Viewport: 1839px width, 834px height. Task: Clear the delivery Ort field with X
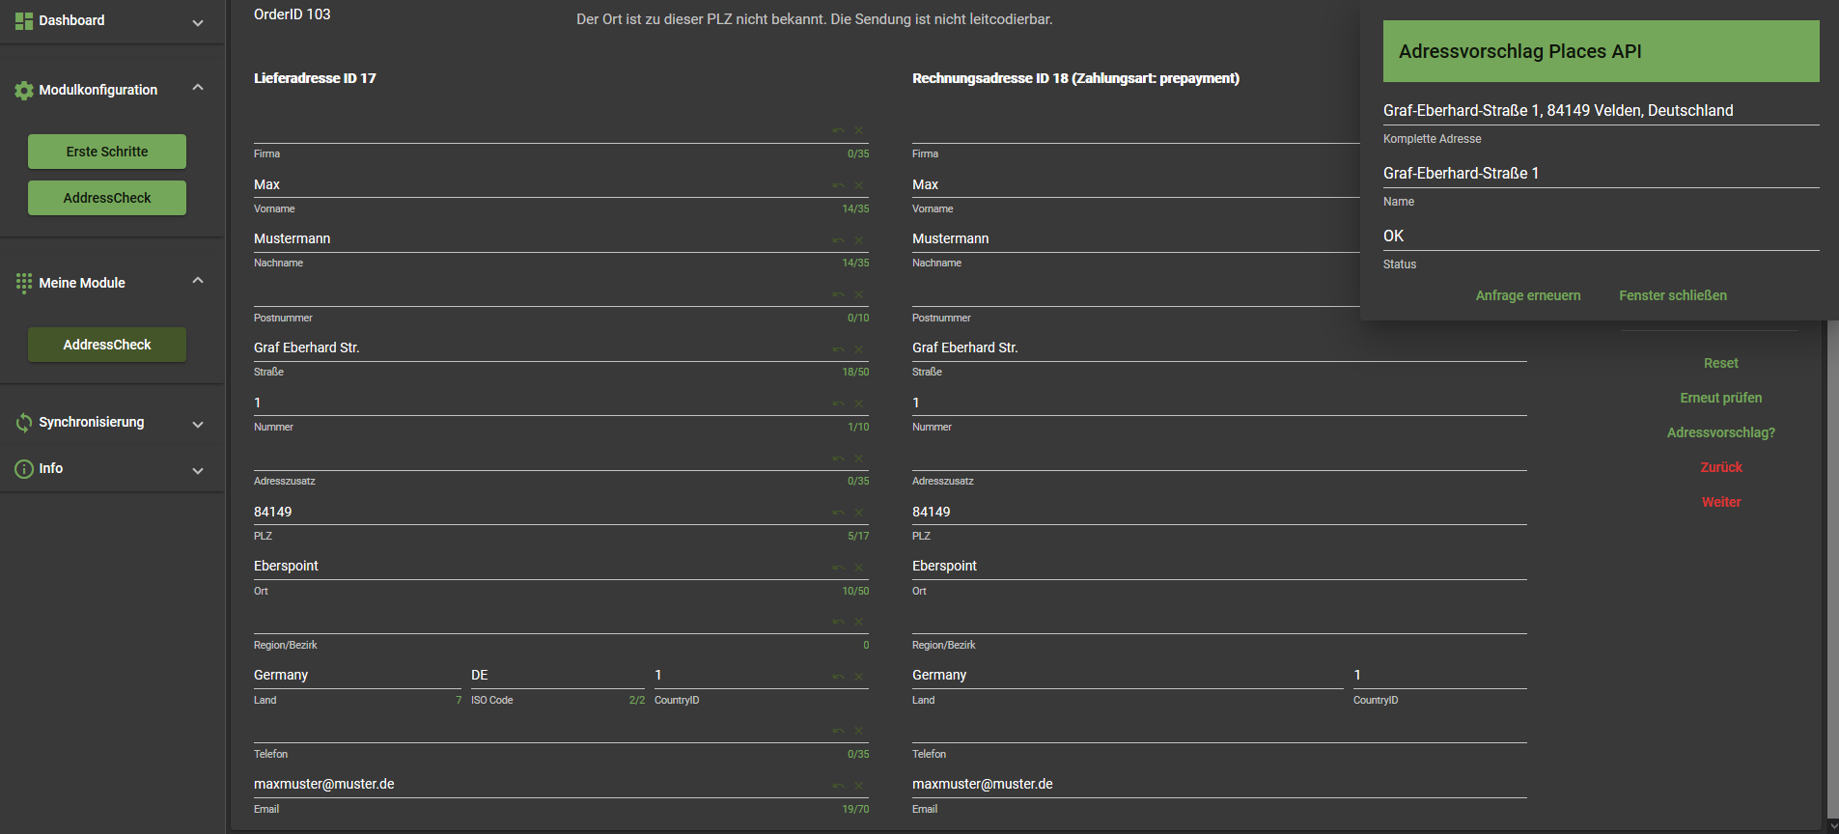[858, 568]
